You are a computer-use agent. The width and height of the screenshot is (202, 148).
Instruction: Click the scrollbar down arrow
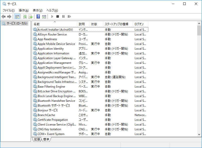click(x=199, y=135)
